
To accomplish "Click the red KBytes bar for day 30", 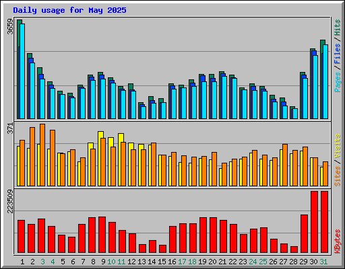I will pos(314,222).
